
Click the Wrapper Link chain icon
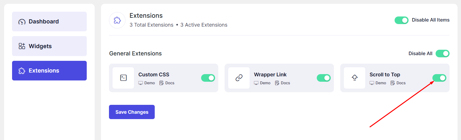tap(239, 78)
